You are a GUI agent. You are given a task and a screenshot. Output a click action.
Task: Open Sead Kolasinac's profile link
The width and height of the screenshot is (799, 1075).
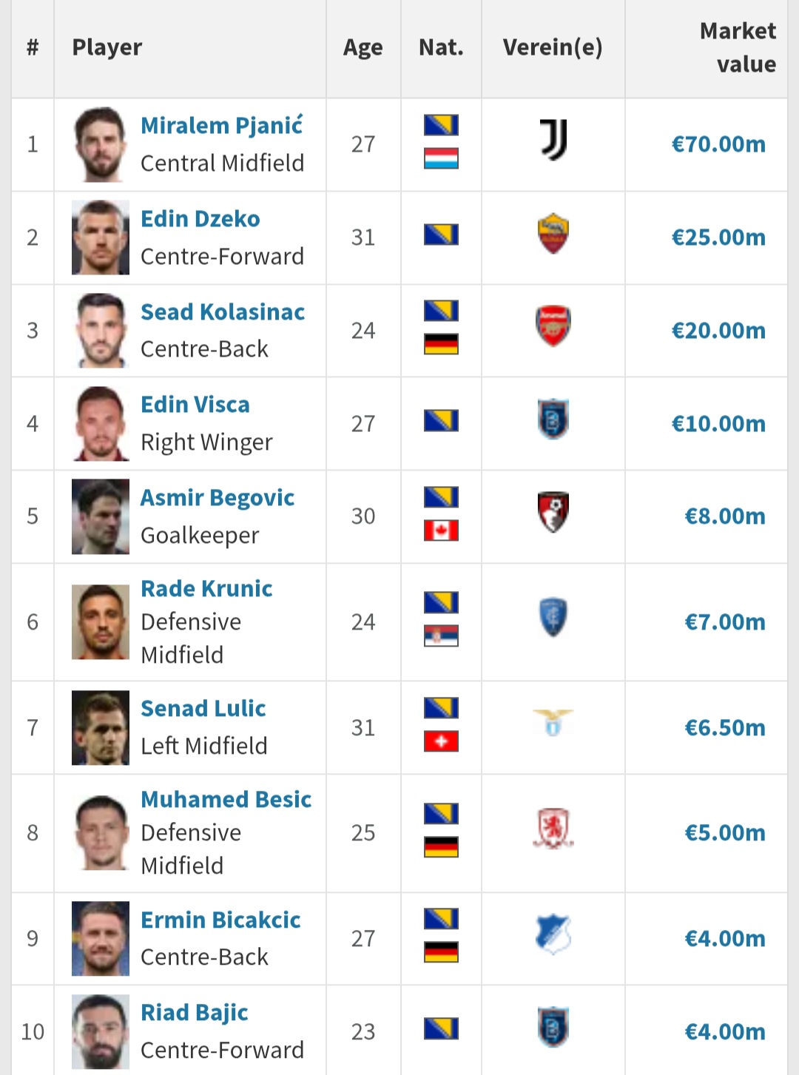pyautogui.click(x=222, y=312)
